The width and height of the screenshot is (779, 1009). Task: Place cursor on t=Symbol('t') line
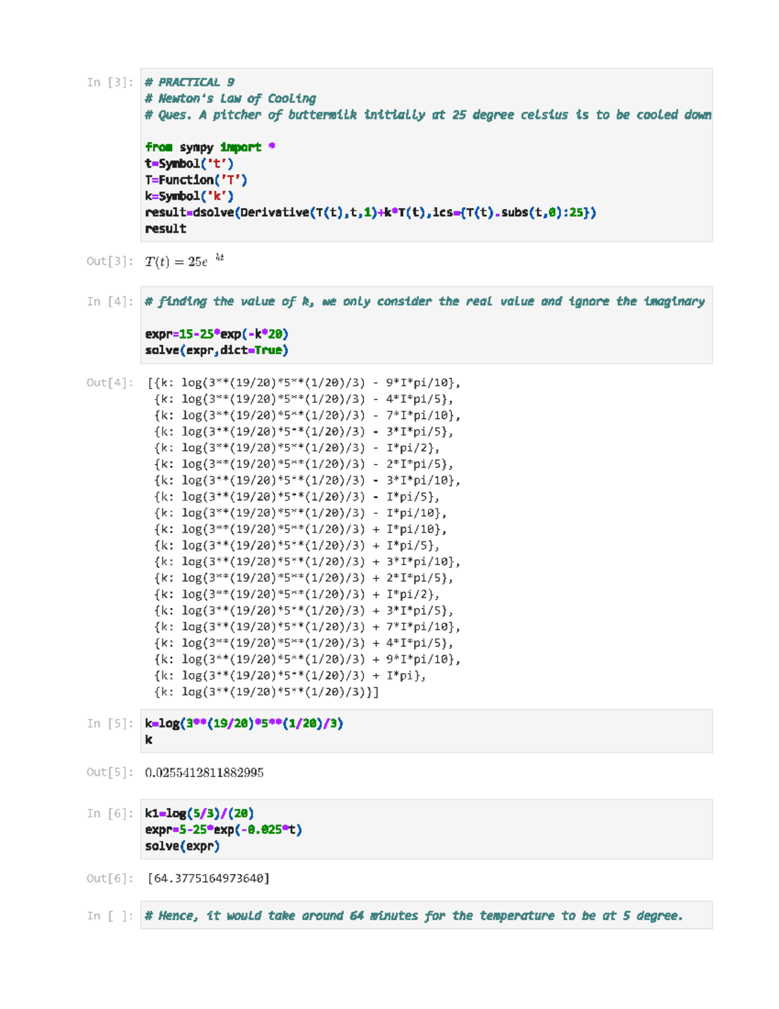click(x=189, y=164)
